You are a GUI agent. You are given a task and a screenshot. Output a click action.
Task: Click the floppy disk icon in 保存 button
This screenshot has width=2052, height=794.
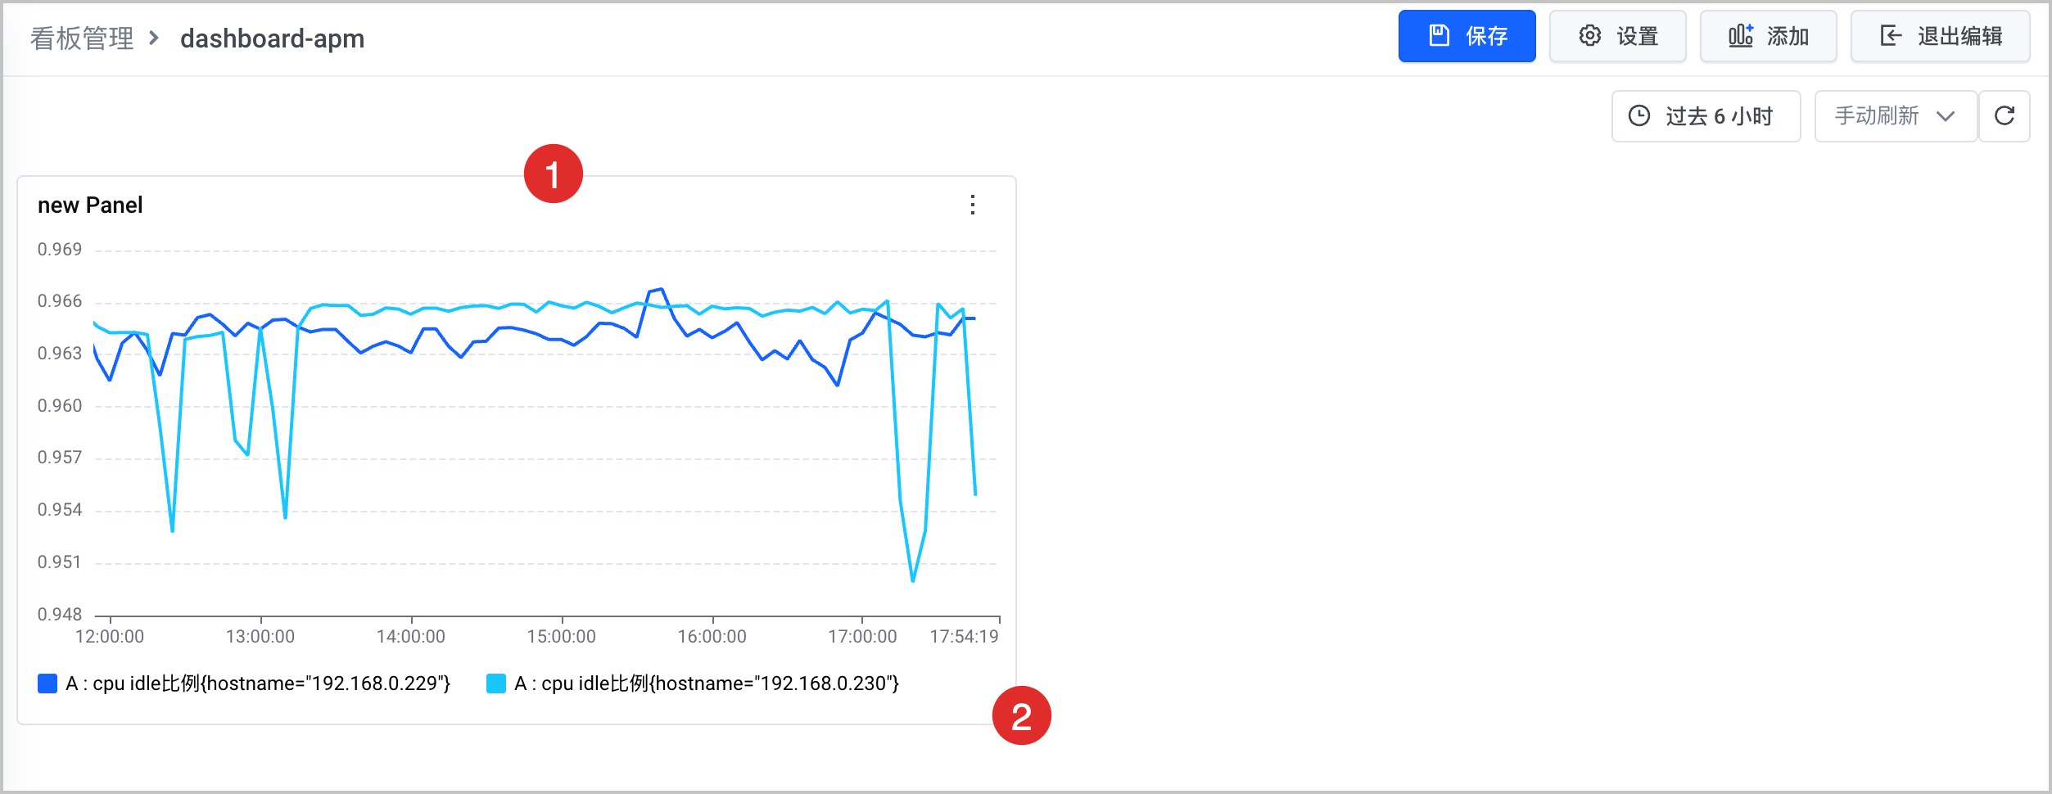coord(1439,35)
